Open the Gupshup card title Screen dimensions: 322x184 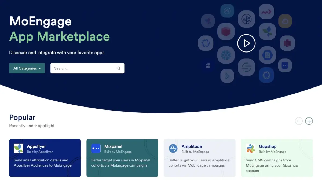[268, 146]
